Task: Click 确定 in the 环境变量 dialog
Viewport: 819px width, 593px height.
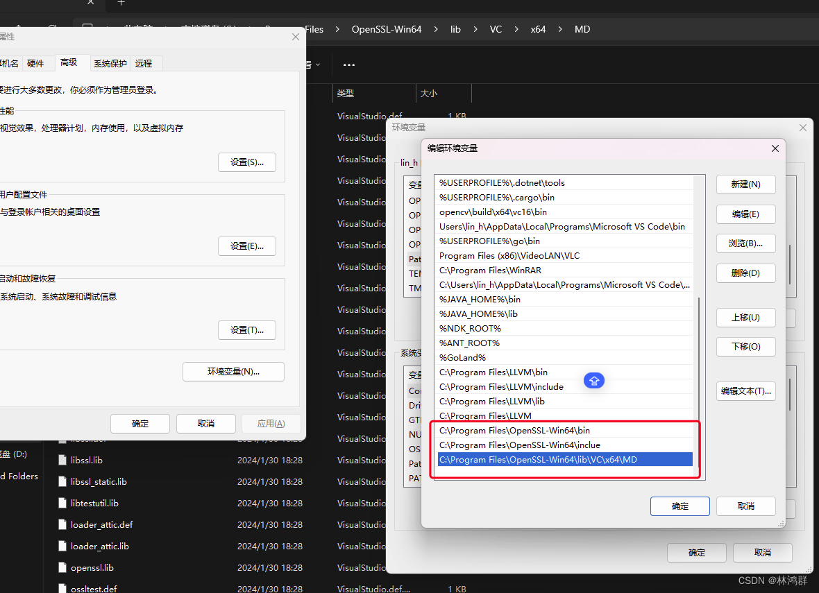Action: pos(696,552)
